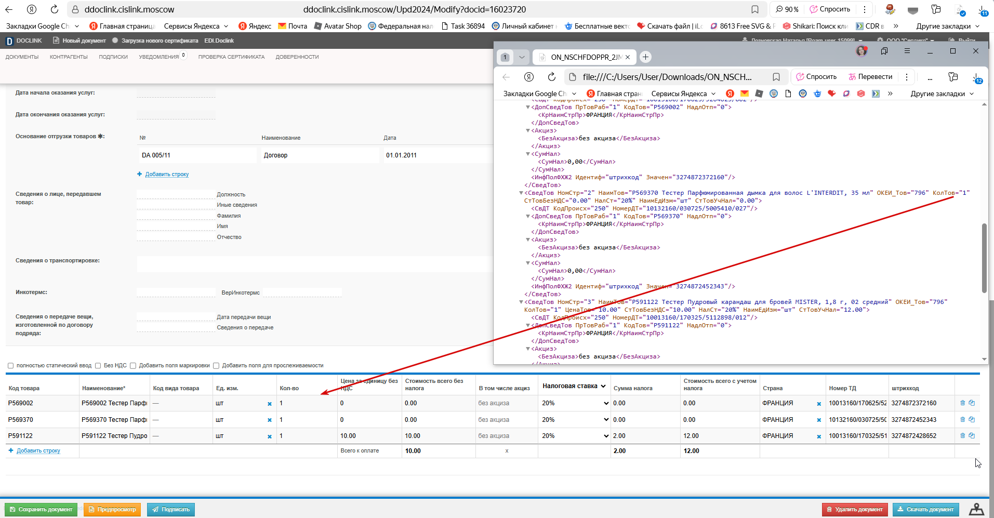The image size is (994, 518).
Task: Click the 'Сведения о транспортировке' input field
Action: click(x=314, y=264)
